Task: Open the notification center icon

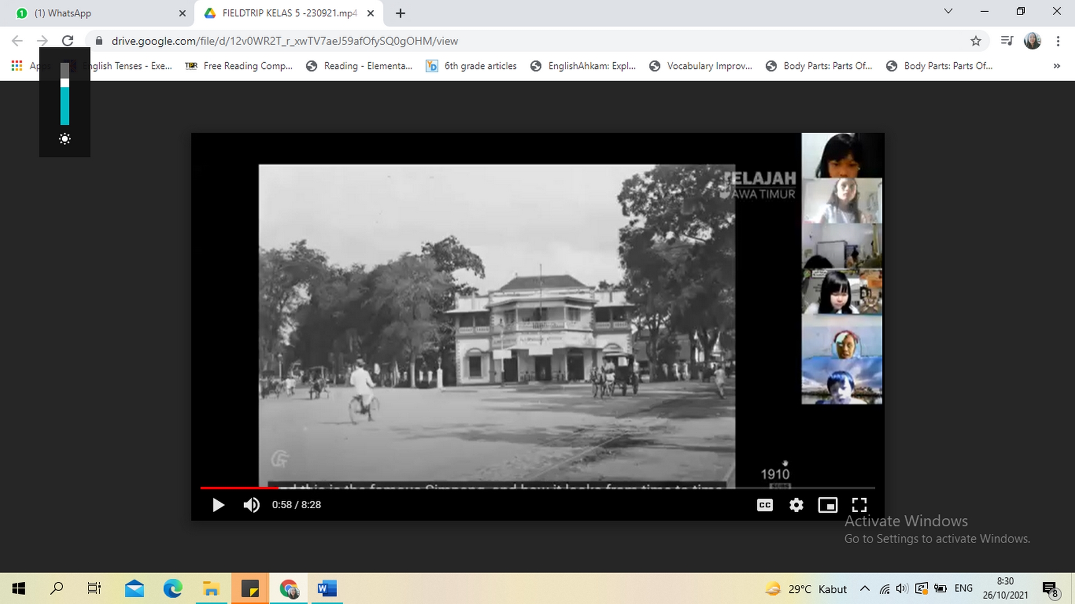Action: click(1050, 589)
